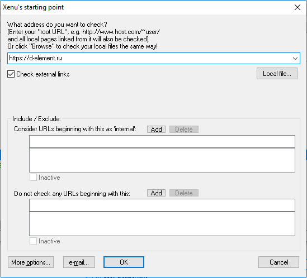Click Delete button for excluded URLs
Screen dimensions: 307x278
click(x=184, y=193)
